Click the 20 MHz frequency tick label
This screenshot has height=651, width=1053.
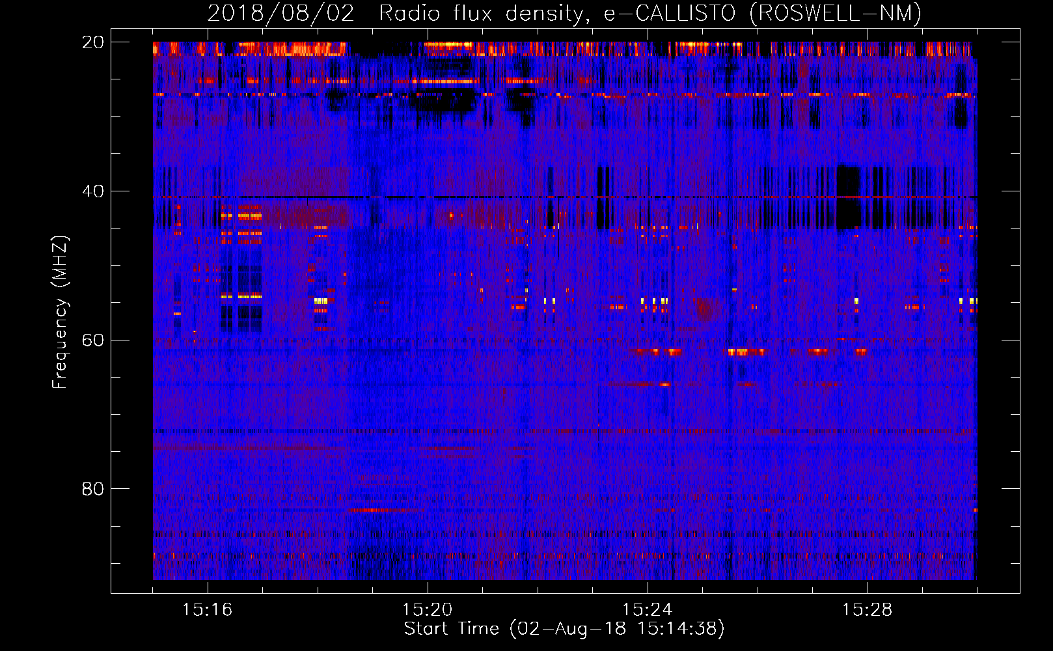(x=92, y=42)
